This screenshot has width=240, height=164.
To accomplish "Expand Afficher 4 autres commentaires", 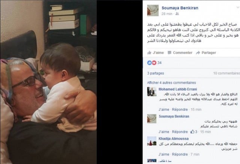I will tap(171, 83).
